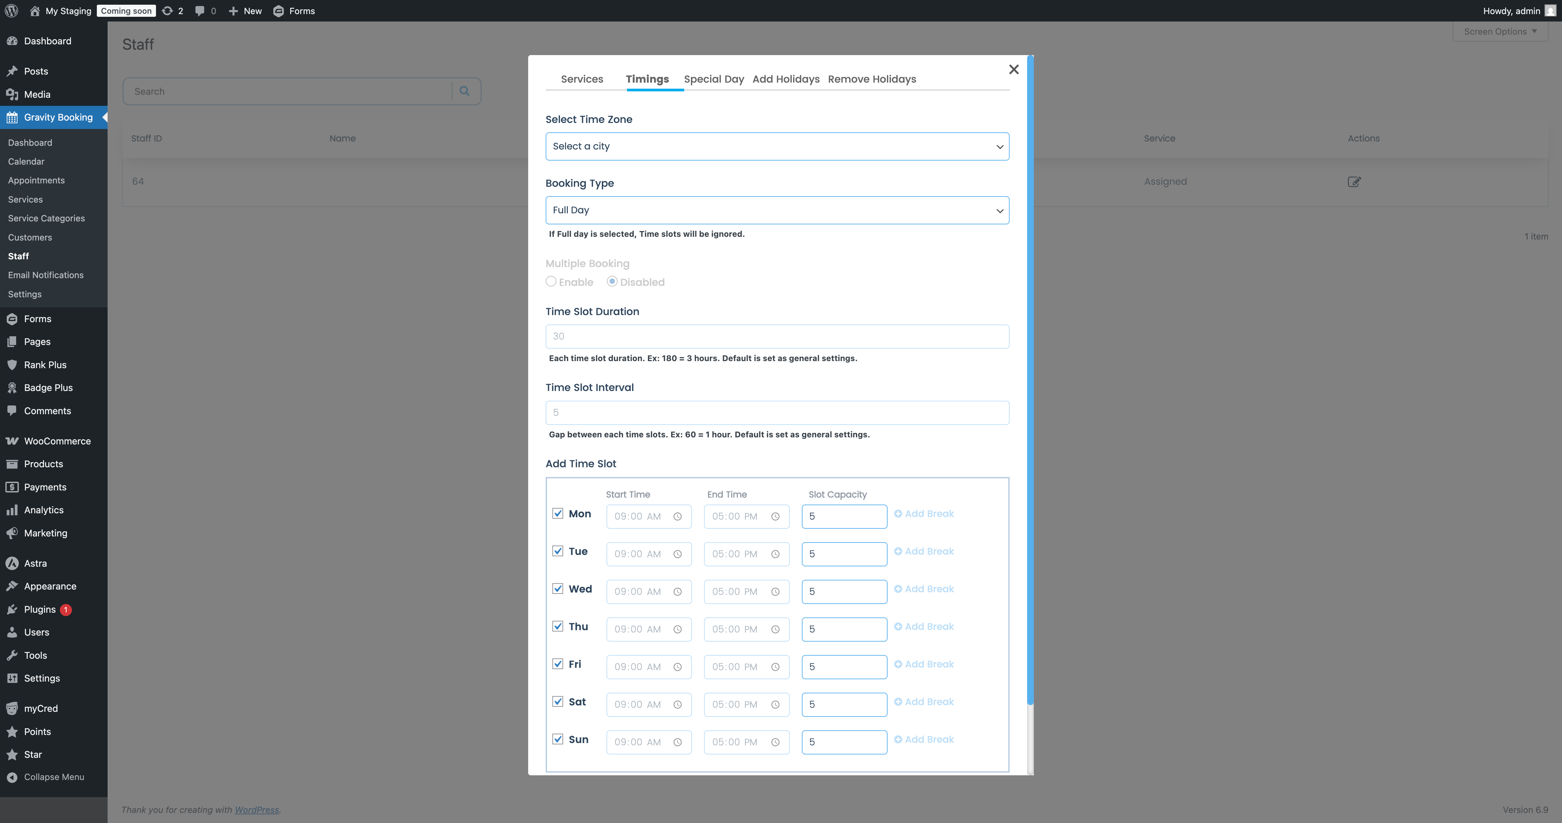Screen dimensions: 1562x823
Task: Close the staff settings dialog
Action: [x=1013, y=70]
